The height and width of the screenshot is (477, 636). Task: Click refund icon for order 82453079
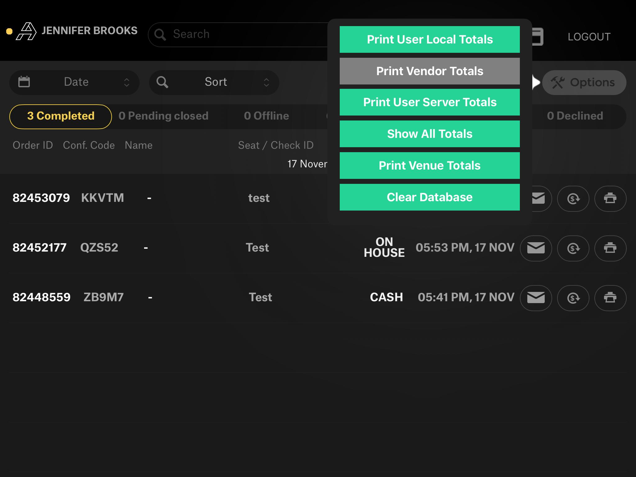(x=573, y=198)
